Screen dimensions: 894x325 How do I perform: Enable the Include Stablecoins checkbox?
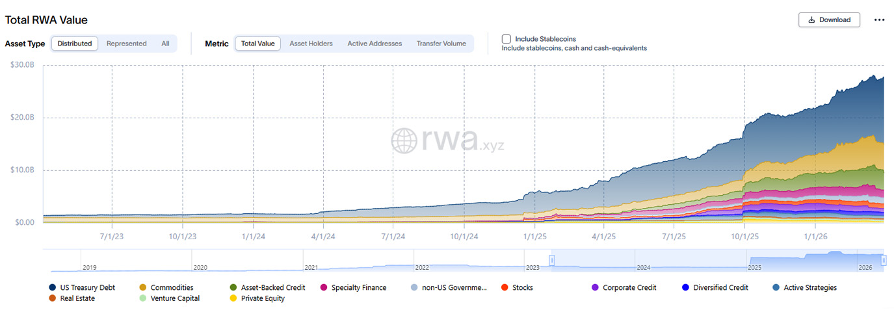click(x=506, y=39)
